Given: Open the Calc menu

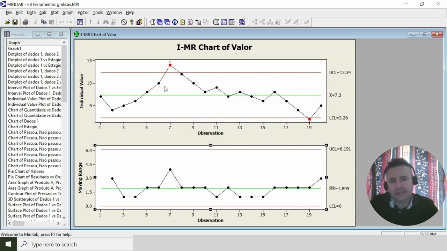Looking at the screenshot, I should click(x=43, y=13).
